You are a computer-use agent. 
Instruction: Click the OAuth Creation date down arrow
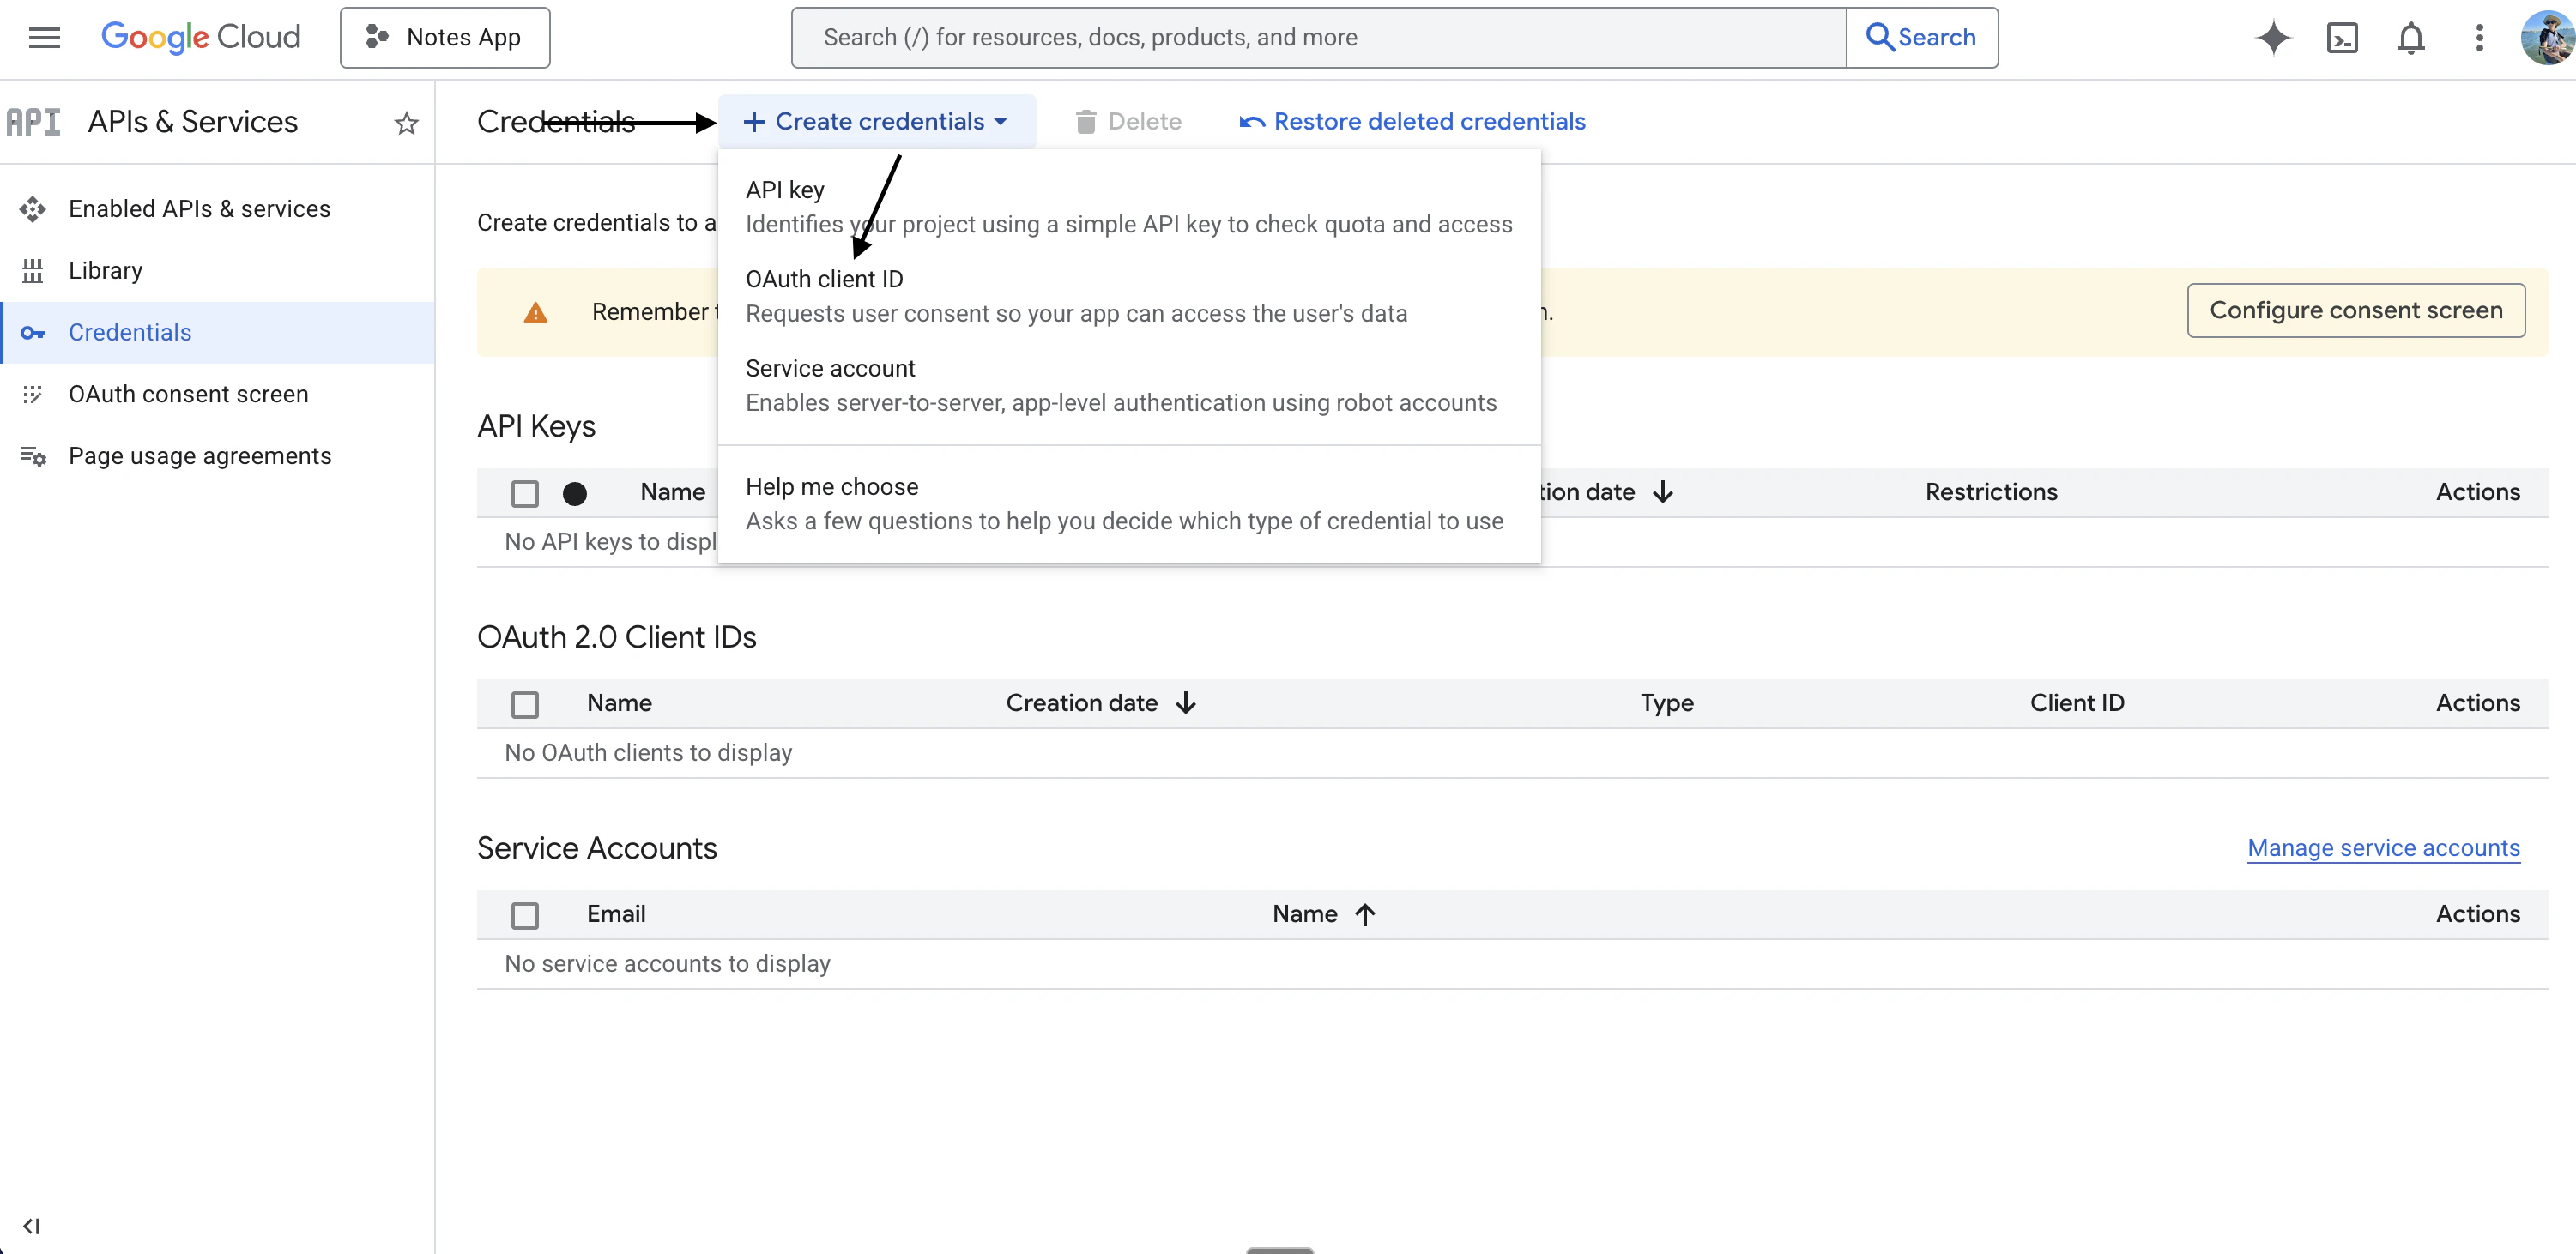[1186, 703]
